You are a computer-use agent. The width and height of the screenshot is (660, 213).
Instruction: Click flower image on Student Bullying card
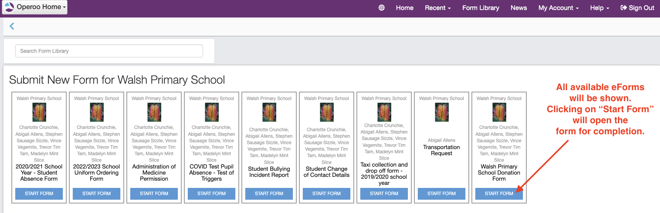tap(269, 113)
